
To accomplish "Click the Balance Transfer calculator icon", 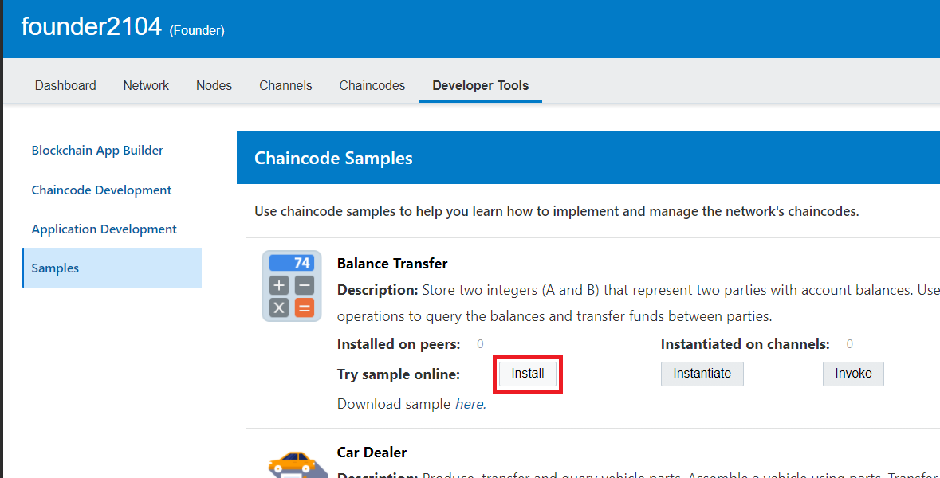I will (292, 285).
